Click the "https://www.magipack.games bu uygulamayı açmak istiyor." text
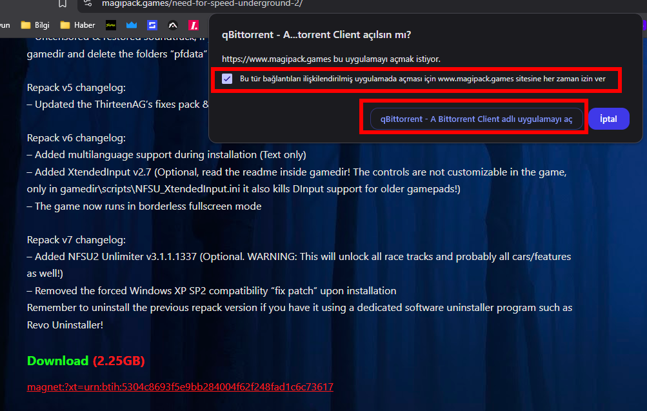This screenshot has width=647, height=411. click(331, 59)
